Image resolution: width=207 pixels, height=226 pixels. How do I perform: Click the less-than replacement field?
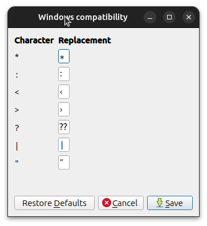point(64,92)
